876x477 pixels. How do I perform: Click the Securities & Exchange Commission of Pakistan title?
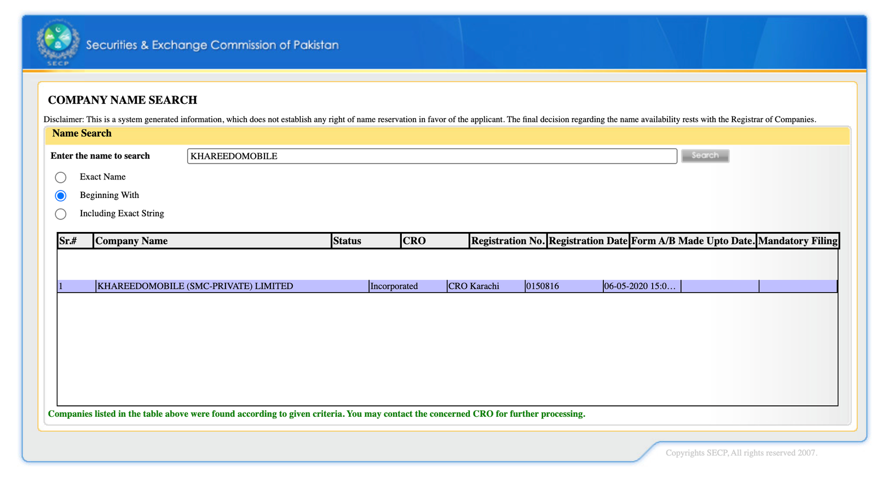(x=212, y=45)
